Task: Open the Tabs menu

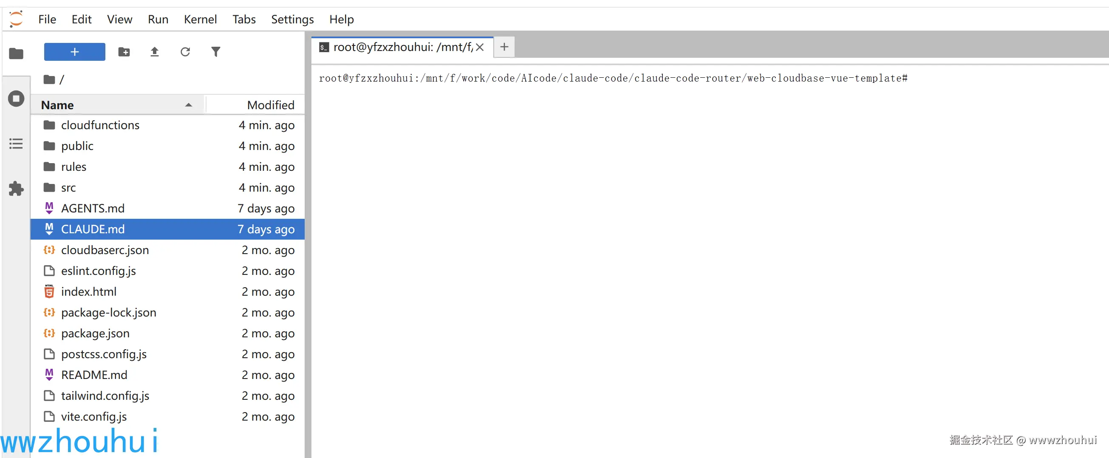Action: (x=243, y=20)
